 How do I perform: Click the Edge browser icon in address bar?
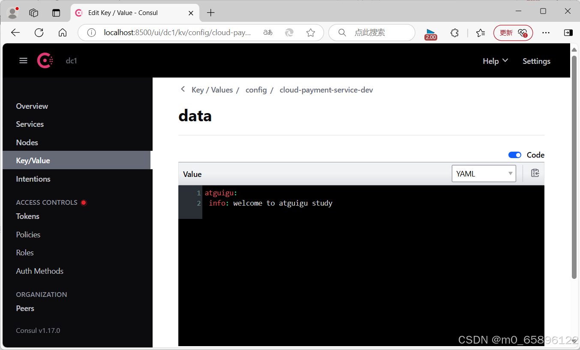pyautogui.click(x=289, y=33)
